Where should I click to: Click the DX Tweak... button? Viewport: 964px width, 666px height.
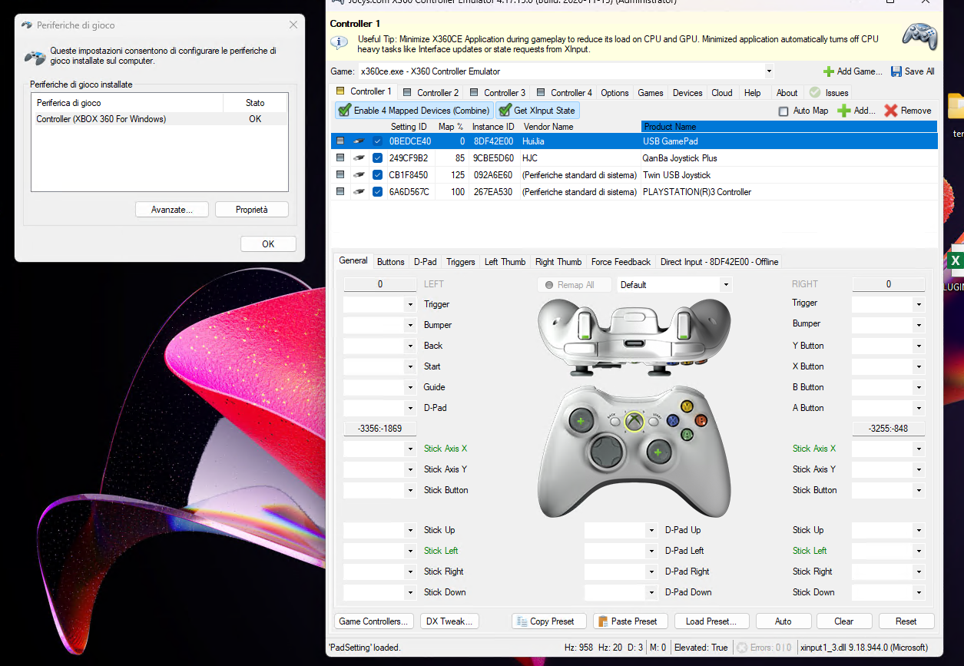pos(450,621)
